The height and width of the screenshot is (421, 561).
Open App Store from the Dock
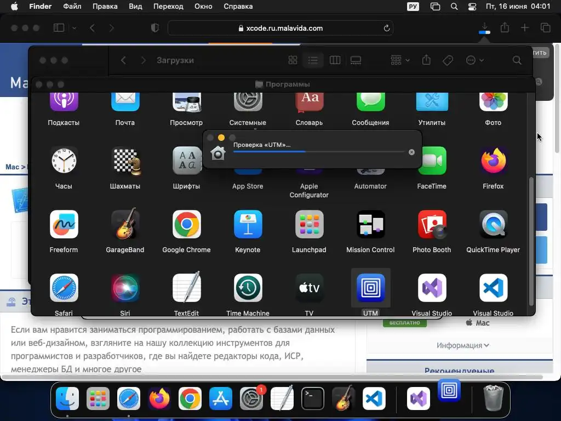click(x=220, y=399)
